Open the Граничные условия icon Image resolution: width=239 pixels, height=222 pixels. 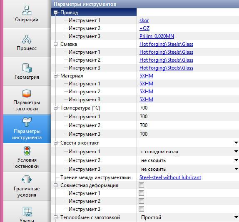pyautogui.click(x=27, y=180)
